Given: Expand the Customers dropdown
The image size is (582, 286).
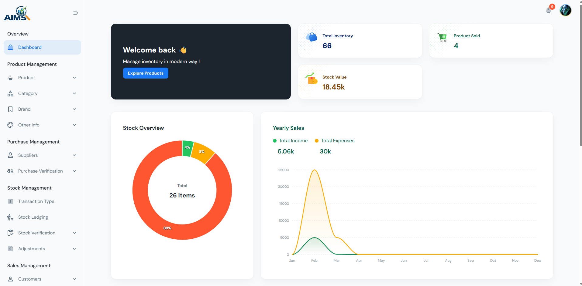Looking at the screenshot, I should click(74, 279).
